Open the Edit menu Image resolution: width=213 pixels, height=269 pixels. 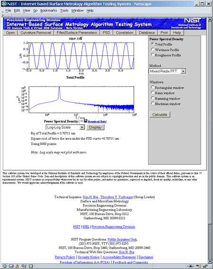pos(17,10)
